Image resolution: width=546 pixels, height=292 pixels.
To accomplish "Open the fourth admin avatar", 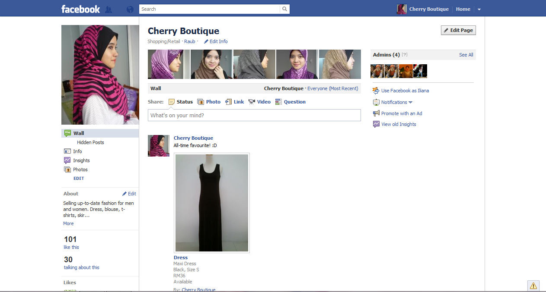I will point(420,71).
